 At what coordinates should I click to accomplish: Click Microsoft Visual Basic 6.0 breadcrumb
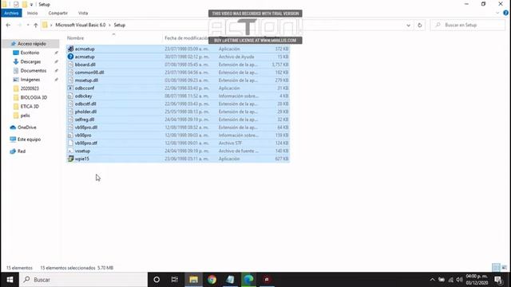pyautogui.click(x=81, y=25)
